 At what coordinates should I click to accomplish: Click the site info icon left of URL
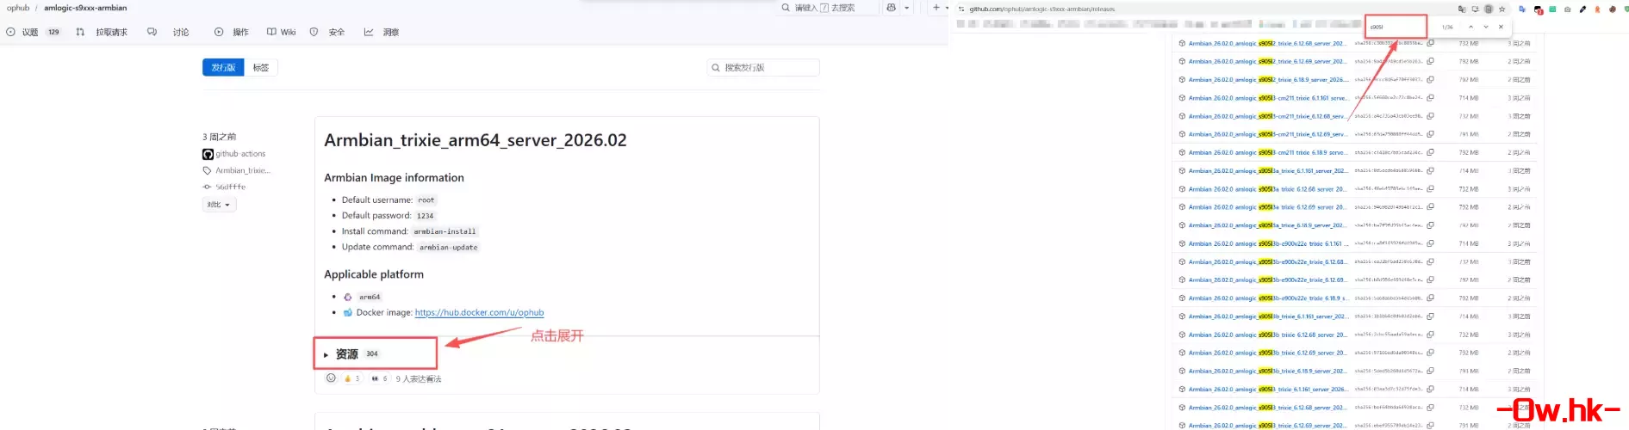point(961,9)
